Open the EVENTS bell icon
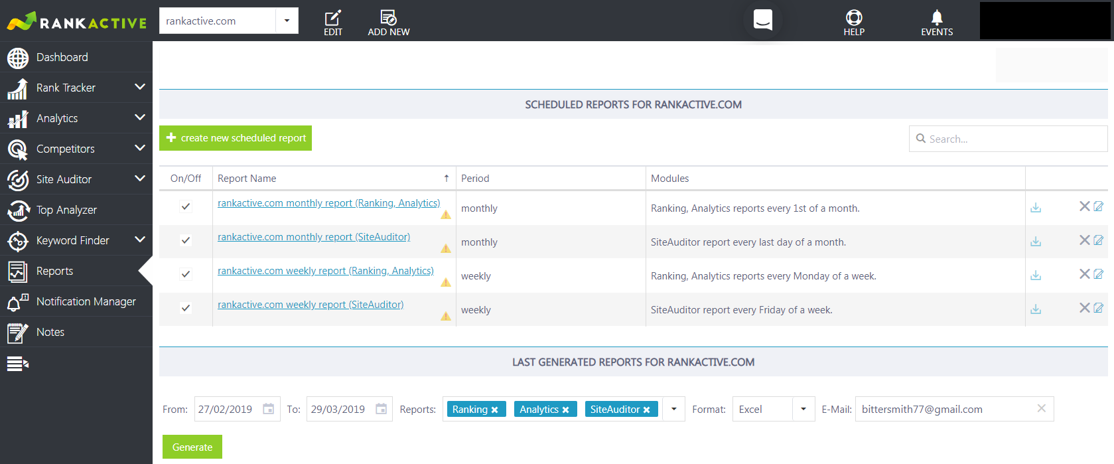The width and height of the screenshot is (1114, 464). [937, 17]
